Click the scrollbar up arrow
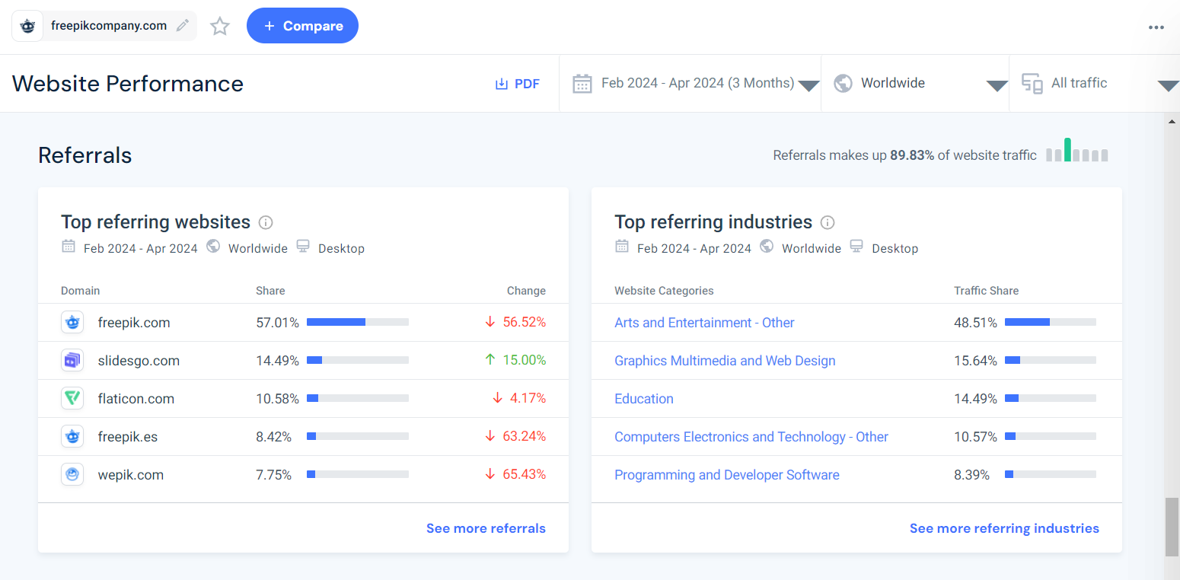 tap(1172, 121)
